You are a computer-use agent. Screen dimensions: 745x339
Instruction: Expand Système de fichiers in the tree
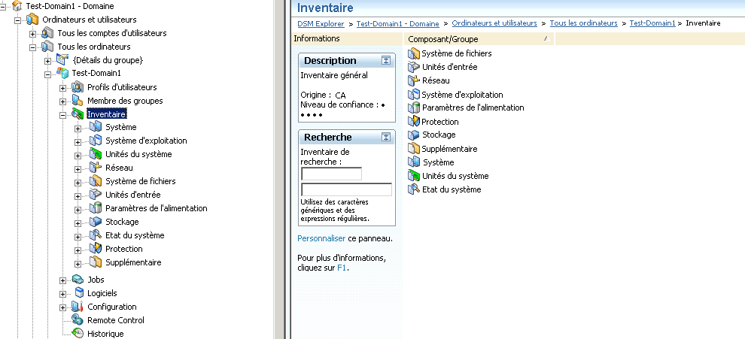pos(78,182)
